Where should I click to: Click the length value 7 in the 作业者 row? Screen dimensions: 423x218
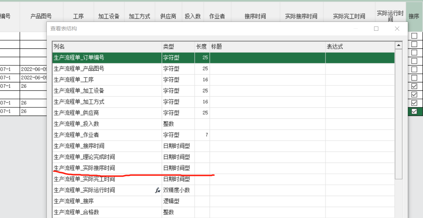point(206,135)
